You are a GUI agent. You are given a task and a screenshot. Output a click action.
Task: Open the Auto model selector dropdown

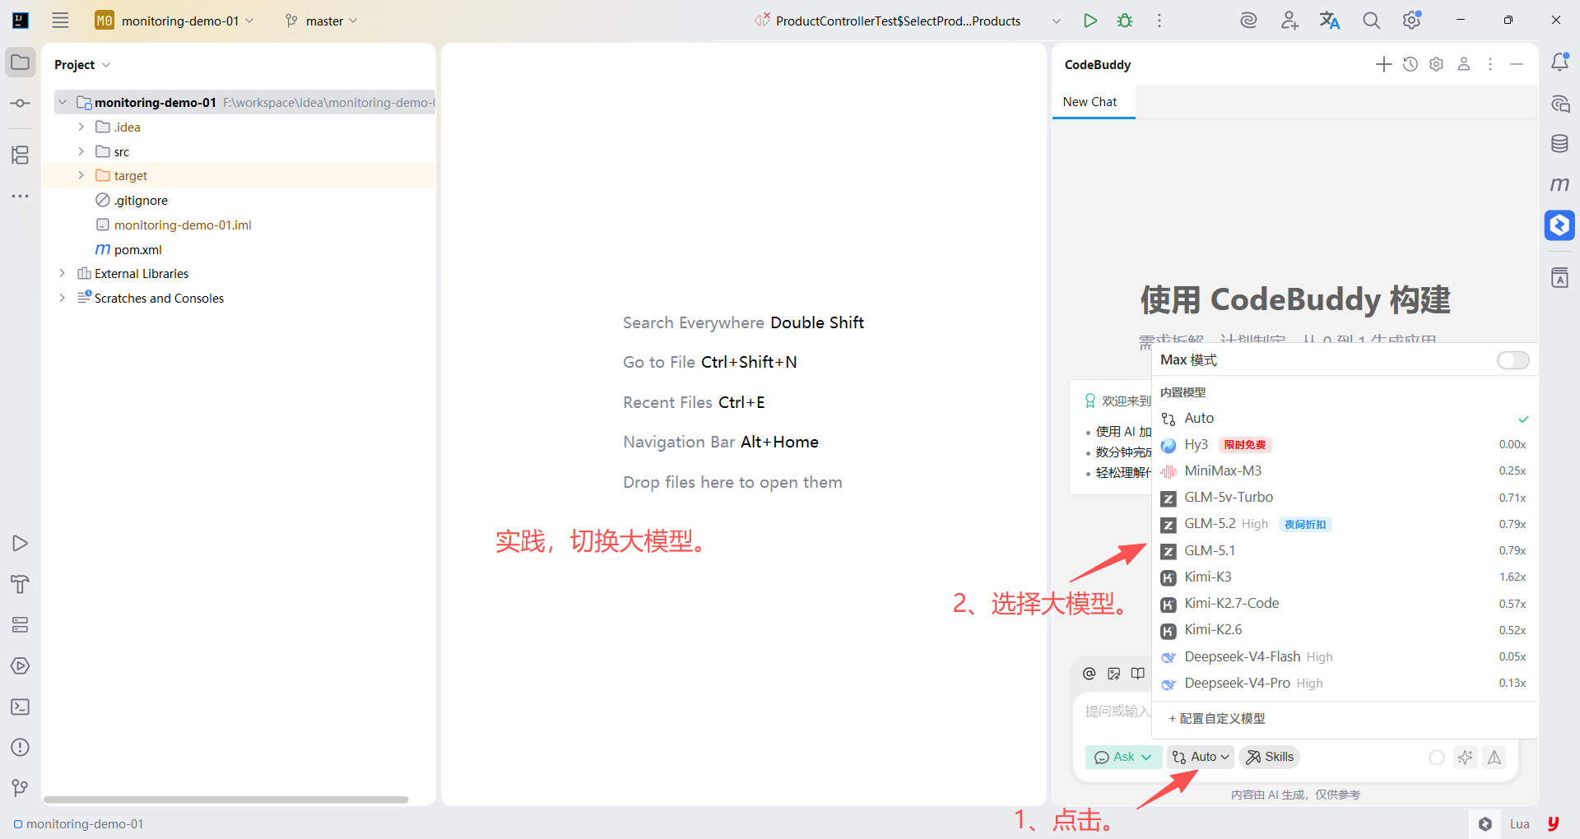pyautogui.click(x=1201, y=758)
